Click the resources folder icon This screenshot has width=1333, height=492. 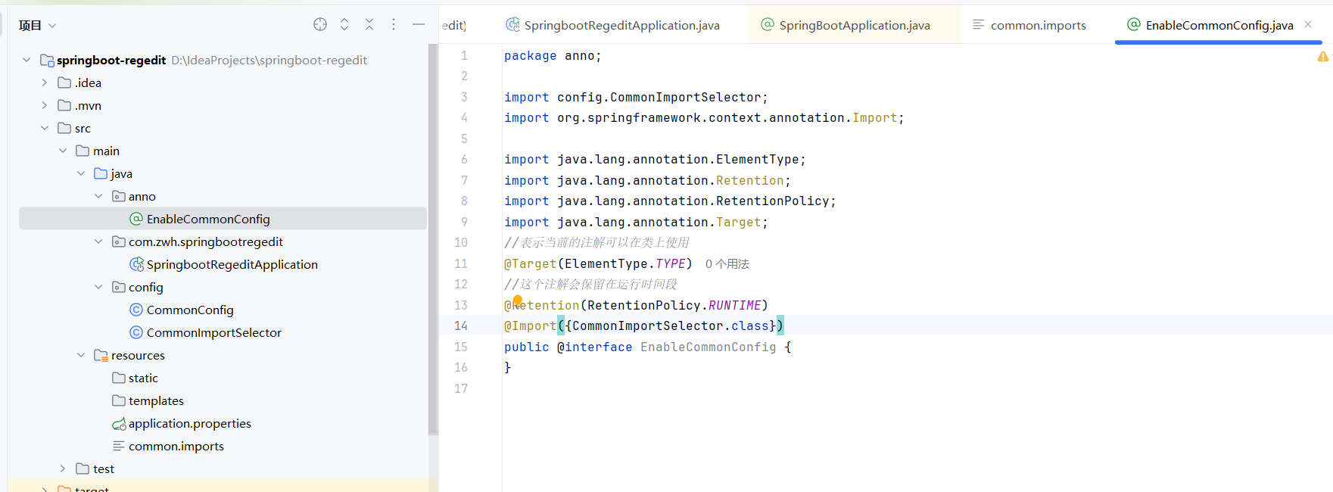[101, 355]
